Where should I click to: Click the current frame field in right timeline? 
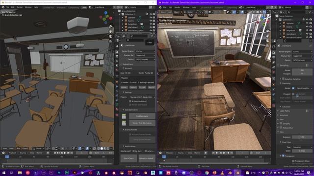point(242,153)
